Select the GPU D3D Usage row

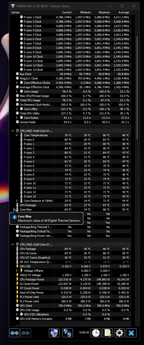(70, 310)
